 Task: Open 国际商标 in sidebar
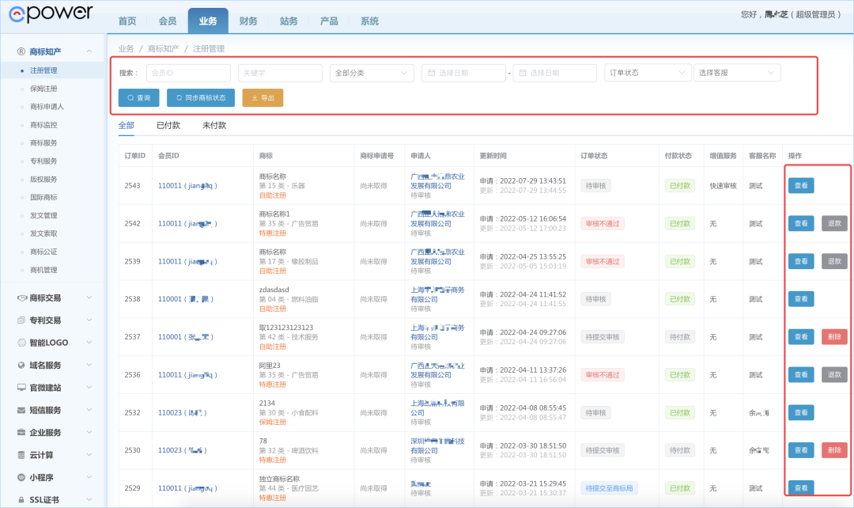(x=43, y=197)
